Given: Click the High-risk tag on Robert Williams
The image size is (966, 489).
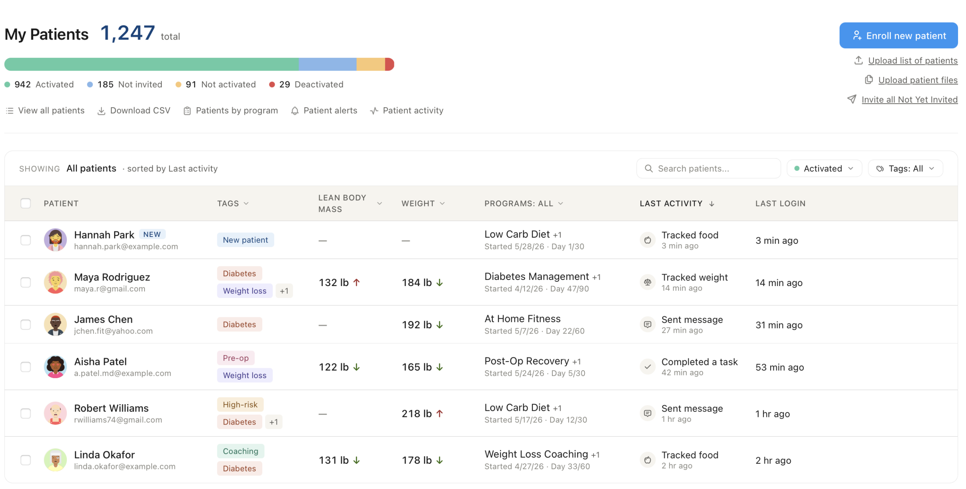Looking at the screenshot, I should point(240,404).
